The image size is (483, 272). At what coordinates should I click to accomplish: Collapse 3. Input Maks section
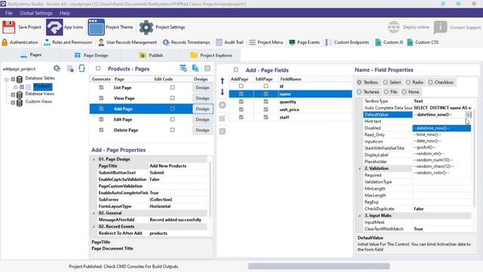click(x=359, y=215)
